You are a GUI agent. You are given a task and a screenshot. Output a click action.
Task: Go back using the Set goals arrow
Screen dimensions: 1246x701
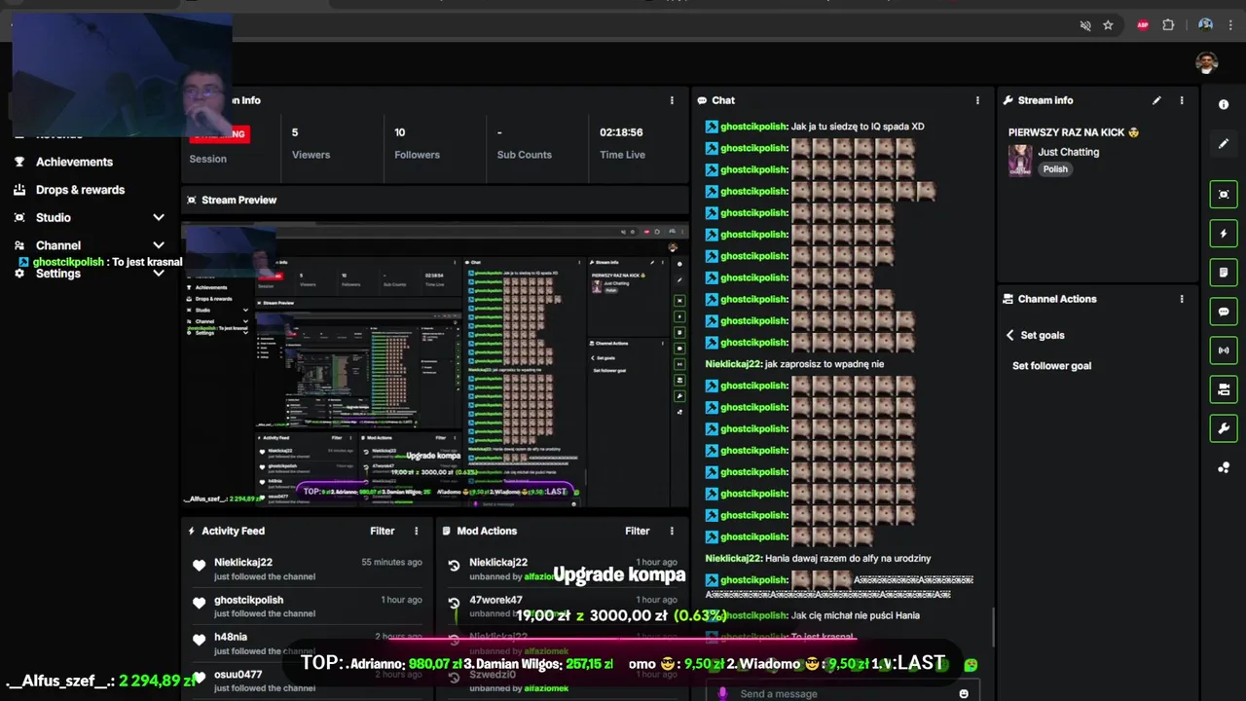click(x=1009, y=335)
